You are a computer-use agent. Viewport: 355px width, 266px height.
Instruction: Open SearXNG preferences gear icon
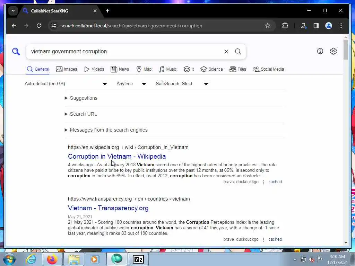333,51
